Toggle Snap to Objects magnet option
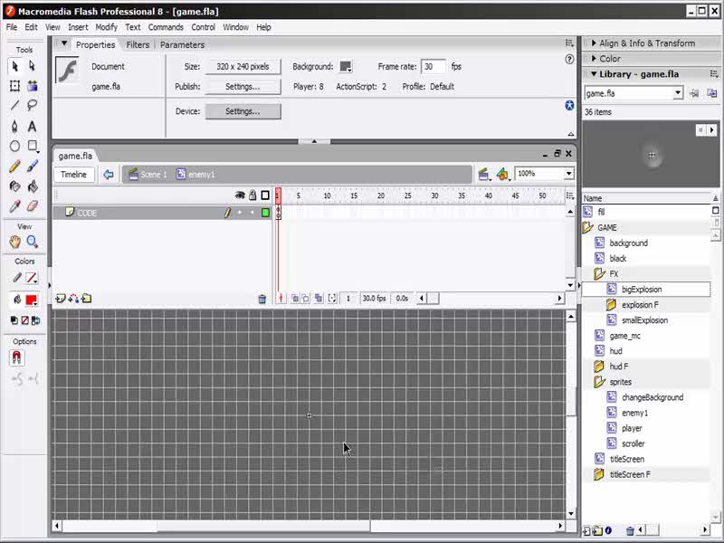 (x=16, y=358)
